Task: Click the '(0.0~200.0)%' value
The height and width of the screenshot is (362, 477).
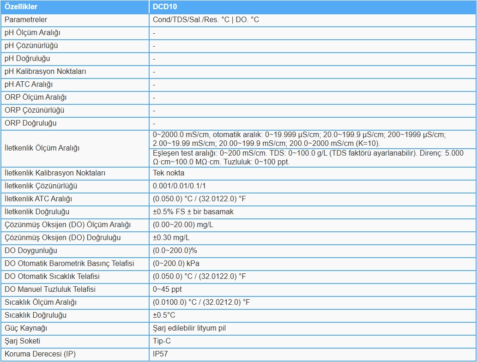Action: (175, 251)
